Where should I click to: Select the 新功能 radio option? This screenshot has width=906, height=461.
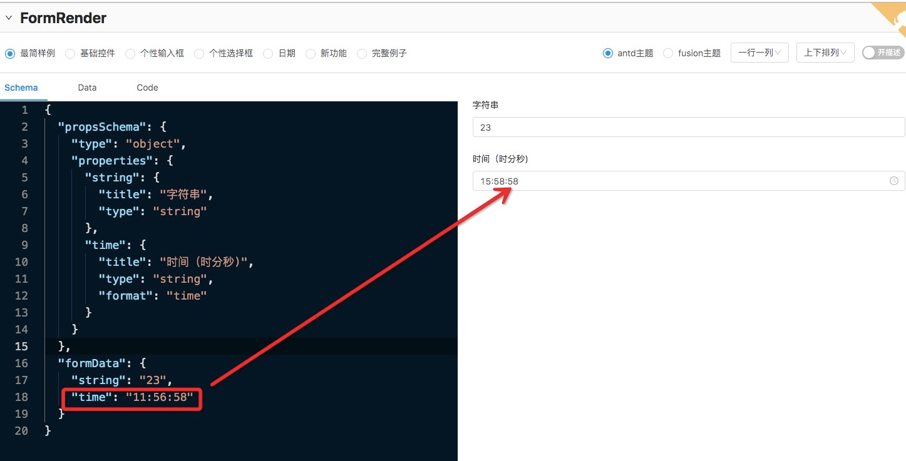click(311, 54)
